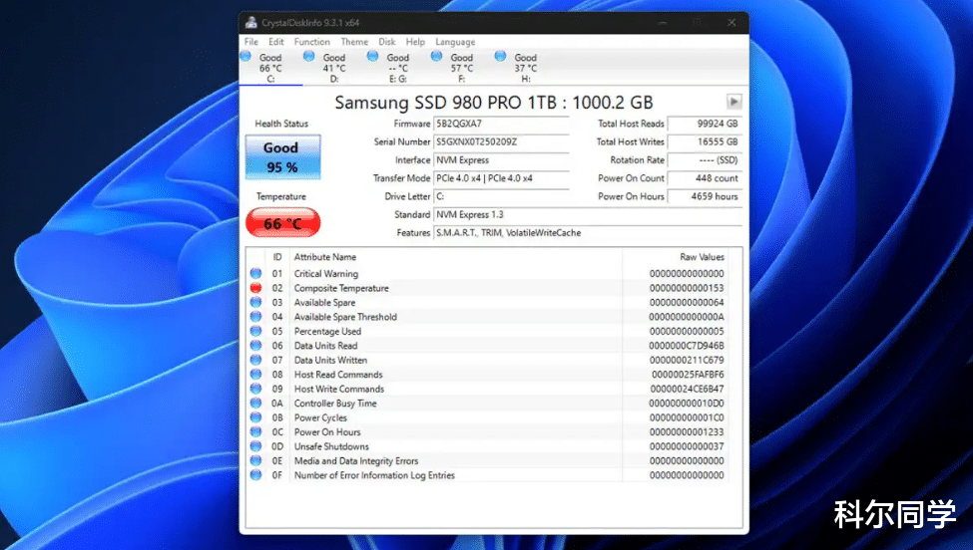Click the Serial Number field
973x550 pixels.
tap(501, 141)
